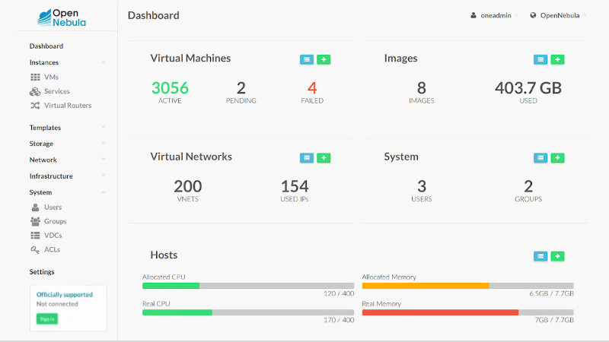Screen dimensions: 609x342
Task: Expand the Infrastructure sidebar section
Action: (103, 176)
